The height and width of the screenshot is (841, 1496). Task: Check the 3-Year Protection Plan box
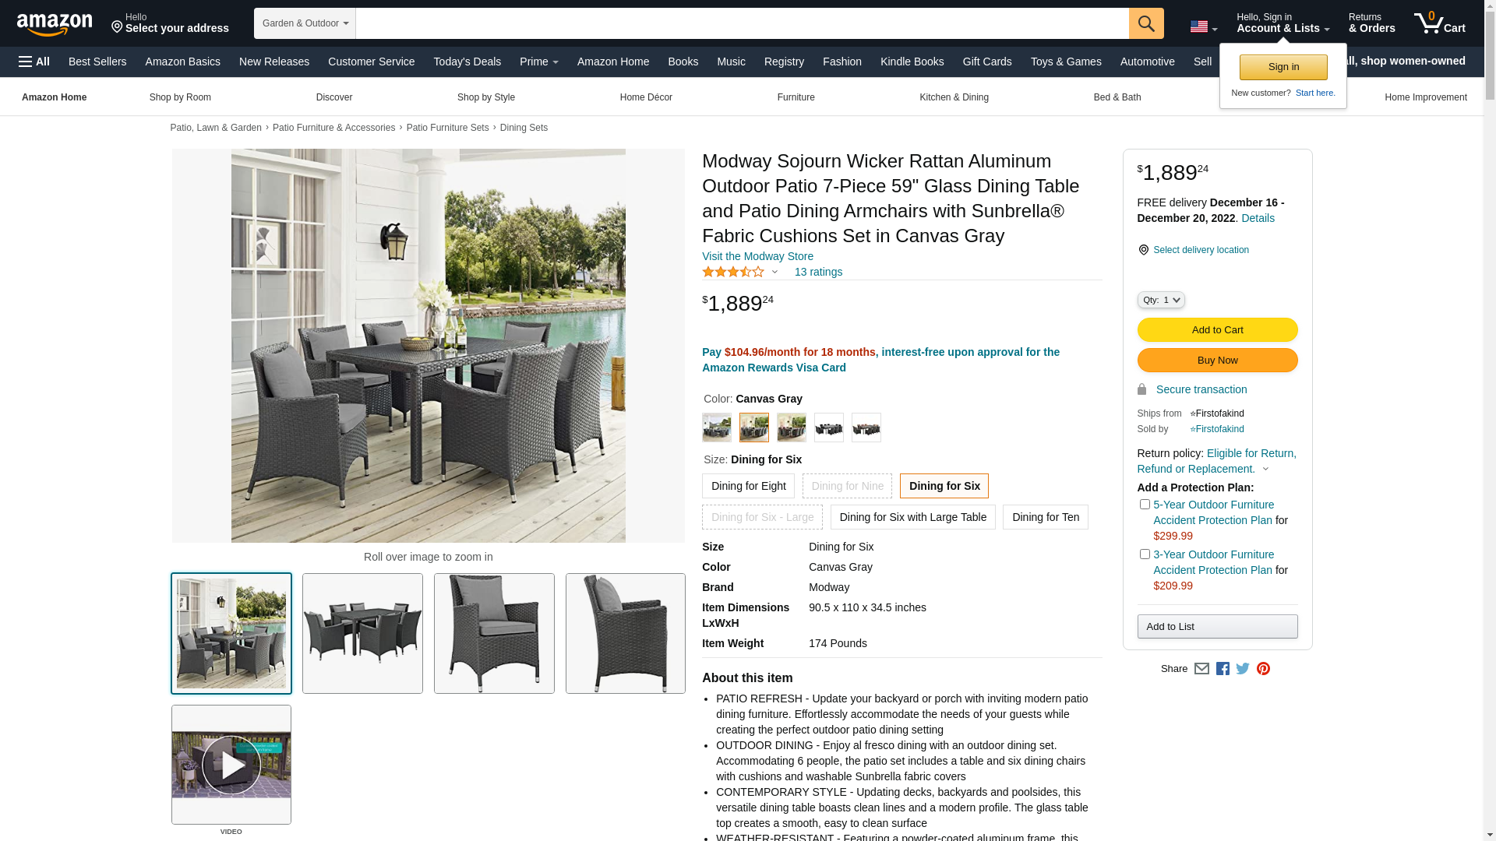click(x=1145, y=554)
